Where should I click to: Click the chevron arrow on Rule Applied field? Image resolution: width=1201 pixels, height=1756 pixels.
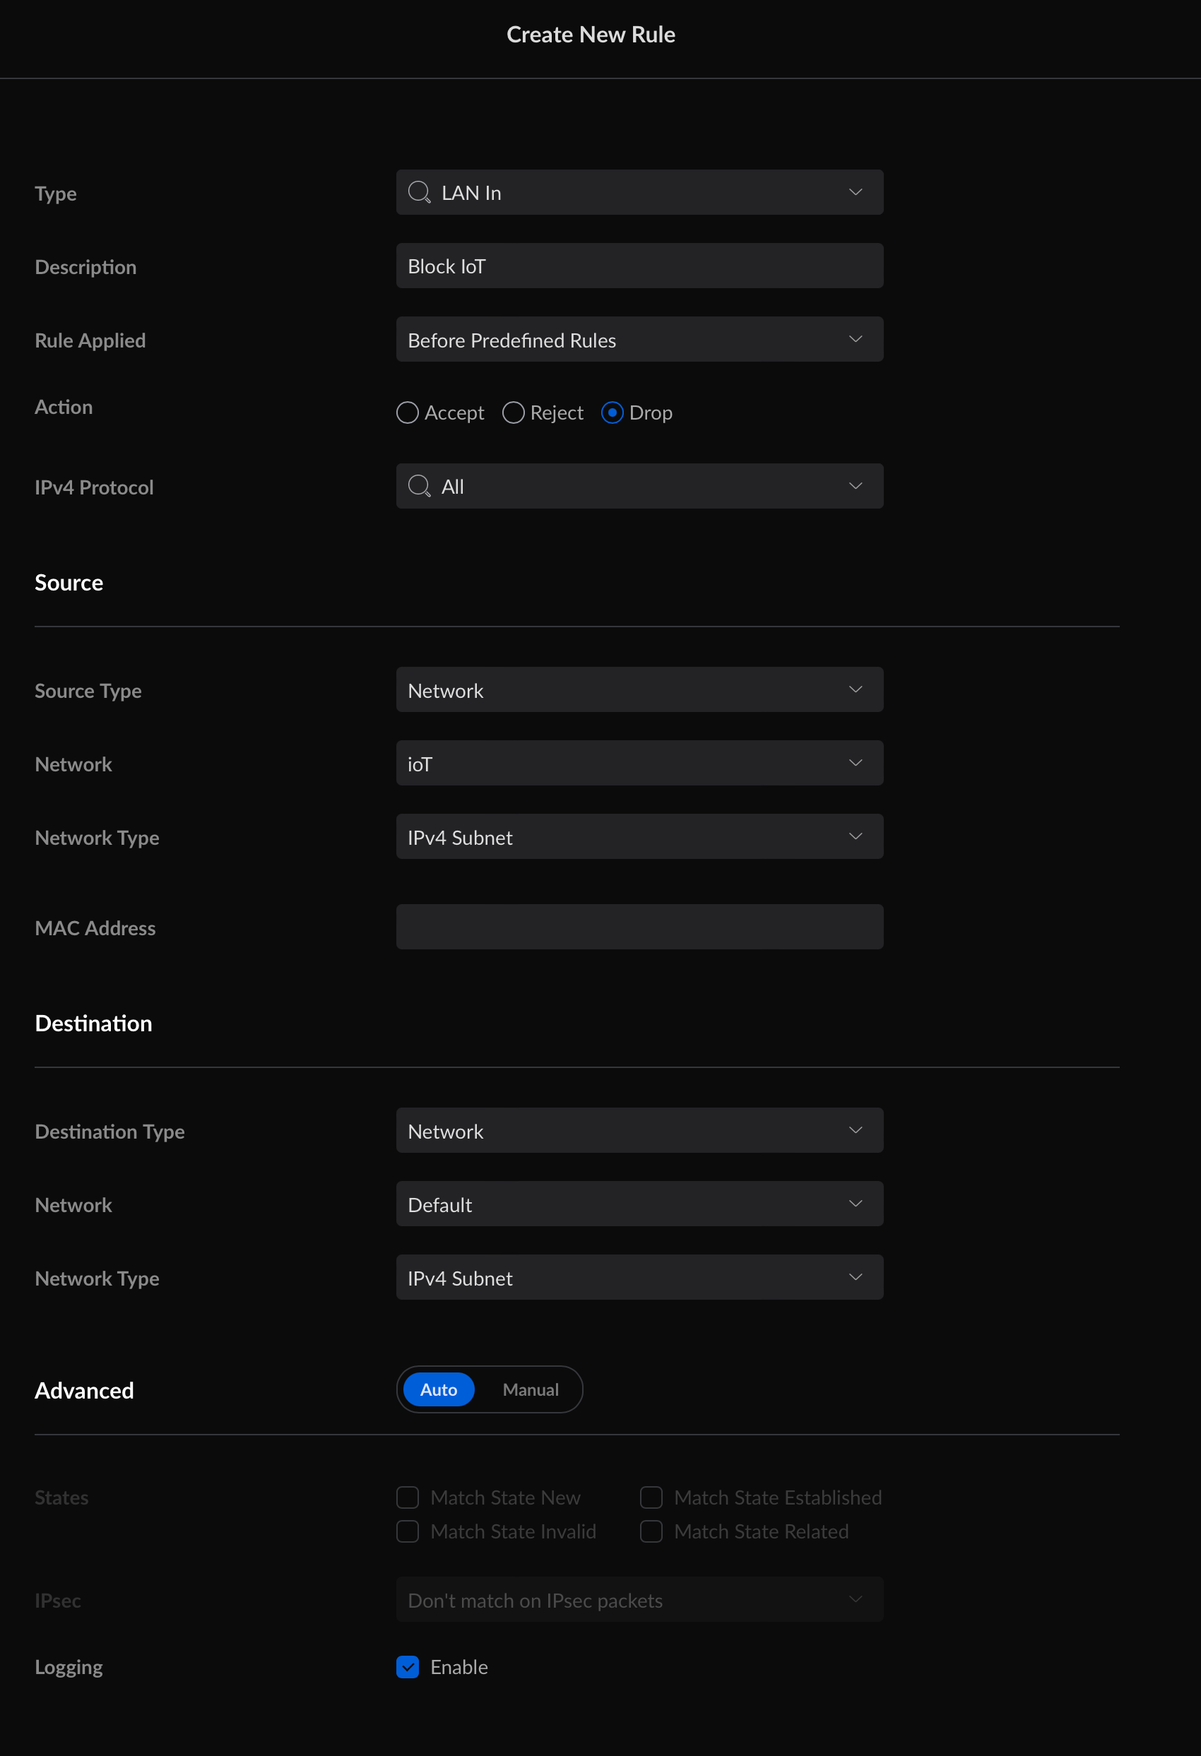point(856,338)
